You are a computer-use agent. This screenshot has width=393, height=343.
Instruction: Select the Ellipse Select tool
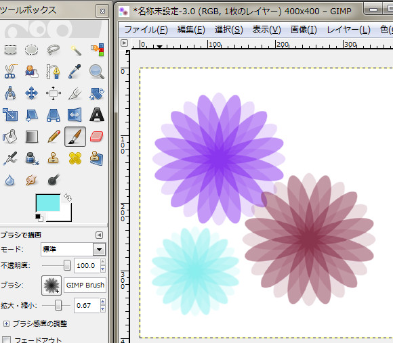pyautogui.click(x=32, y=50)
